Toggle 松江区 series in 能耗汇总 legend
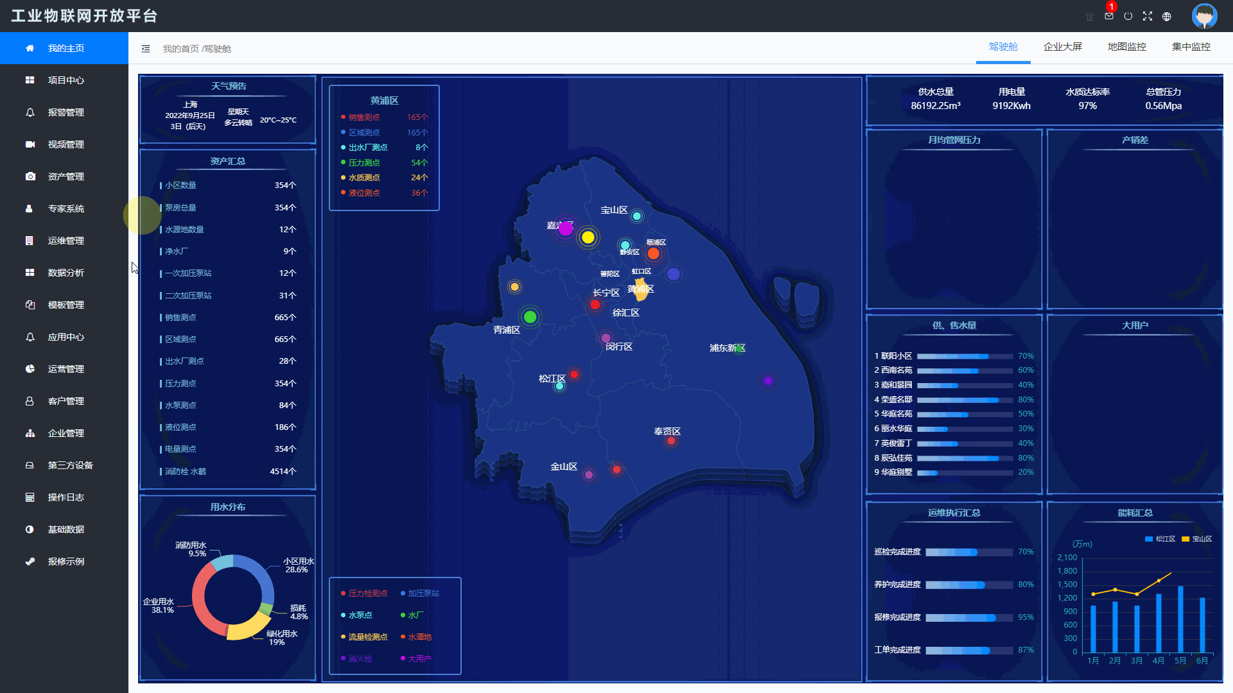The image size is (1233, 693). (1160, 539)
